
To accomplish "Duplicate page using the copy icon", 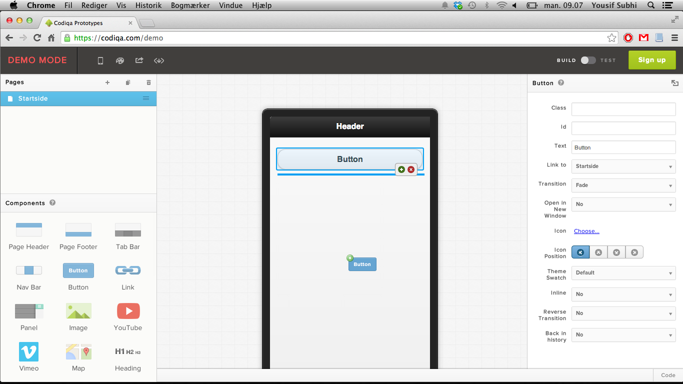I will 128,82.
